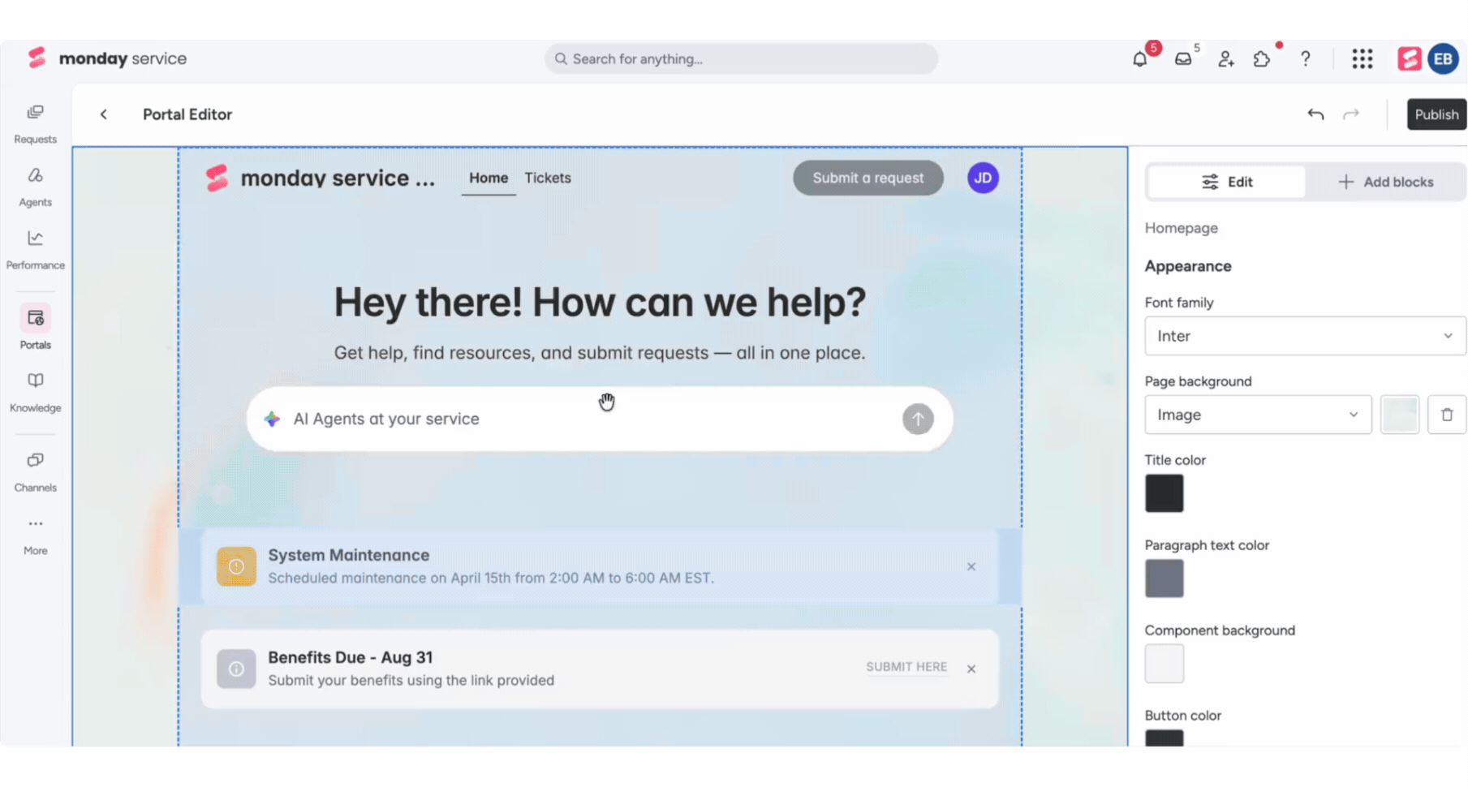Pick the Title color swatch
The image size is (1468, 787).
[x=1164, y=493]
